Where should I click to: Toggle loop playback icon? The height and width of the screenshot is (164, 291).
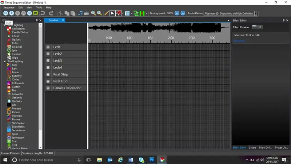pos(35,13)
